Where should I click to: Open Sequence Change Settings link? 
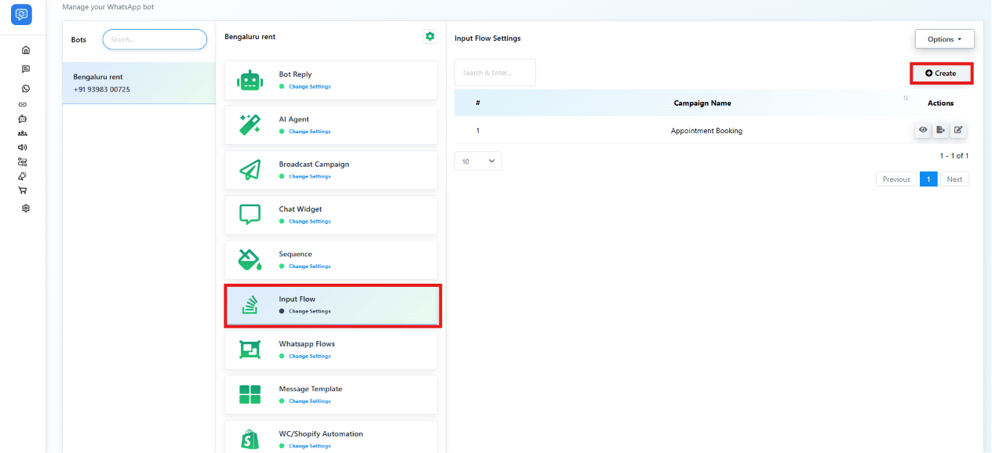[x=310, y=266]
